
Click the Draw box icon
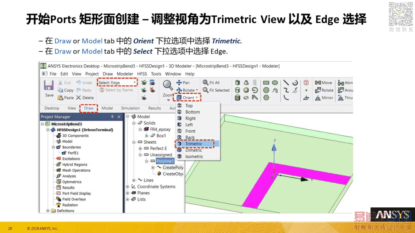coord(238,83)
